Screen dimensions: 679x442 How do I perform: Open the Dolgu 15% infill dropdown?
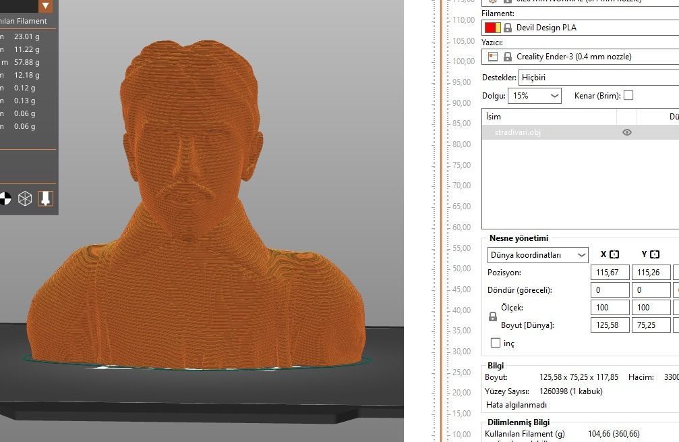tap(534, 96)
